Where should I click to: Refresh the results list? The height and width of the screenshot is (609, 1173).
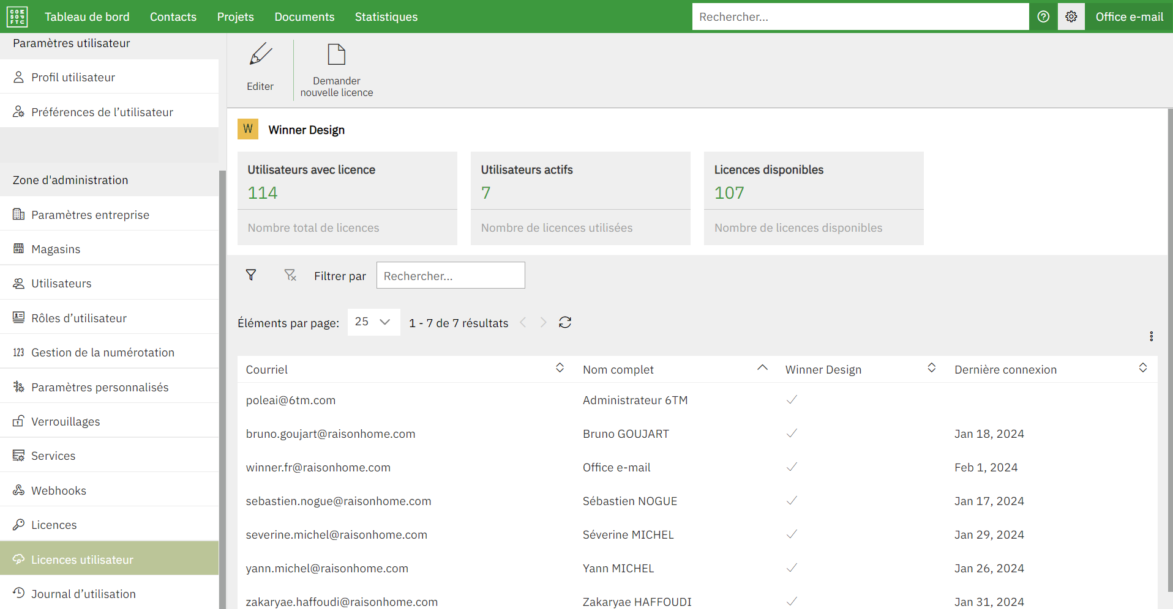click(x=564, y=322)
